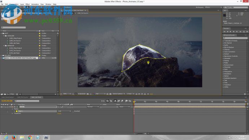Toggle the Draft 3D timeline icon

point(111,101)
